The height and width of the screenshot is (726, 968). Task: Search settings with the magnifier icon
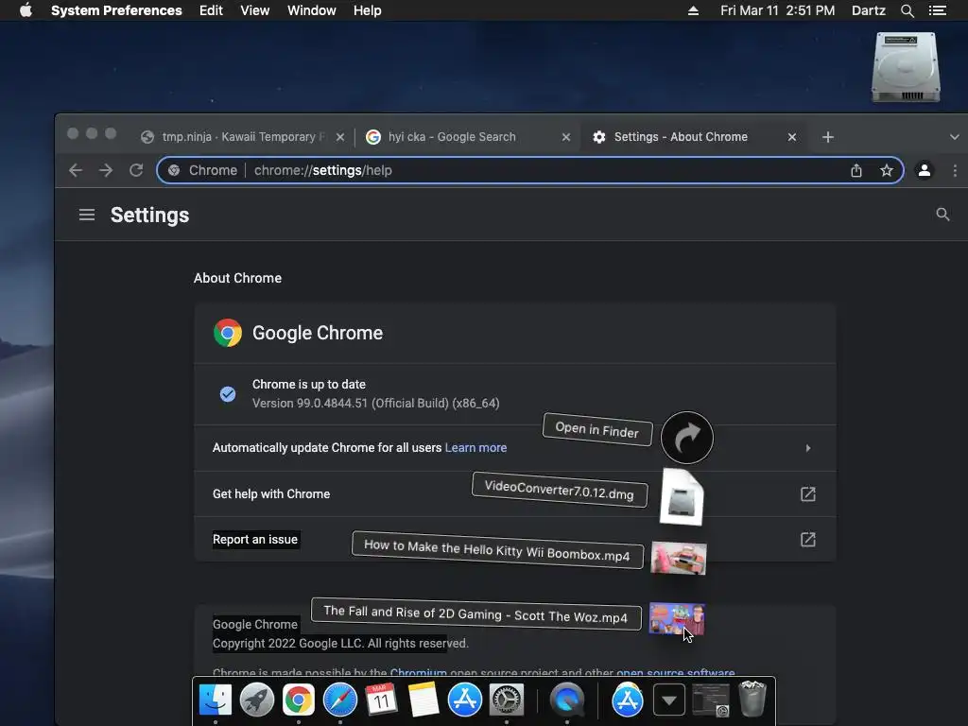942,215
